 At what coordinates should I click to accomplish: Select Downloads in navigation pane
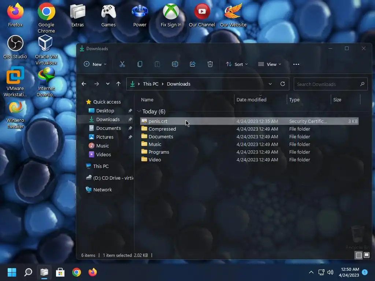coord(108,120)
